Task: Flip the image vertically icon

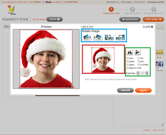Action: [x=137, y=52]
